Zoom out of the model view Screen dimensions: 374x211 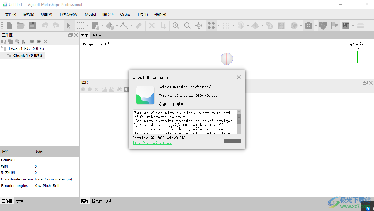tap(187, 26)
